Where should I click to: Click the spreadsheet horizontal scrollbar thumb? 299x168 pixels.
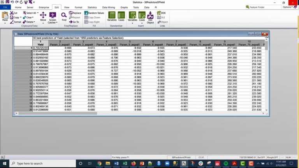click(58, 113)
